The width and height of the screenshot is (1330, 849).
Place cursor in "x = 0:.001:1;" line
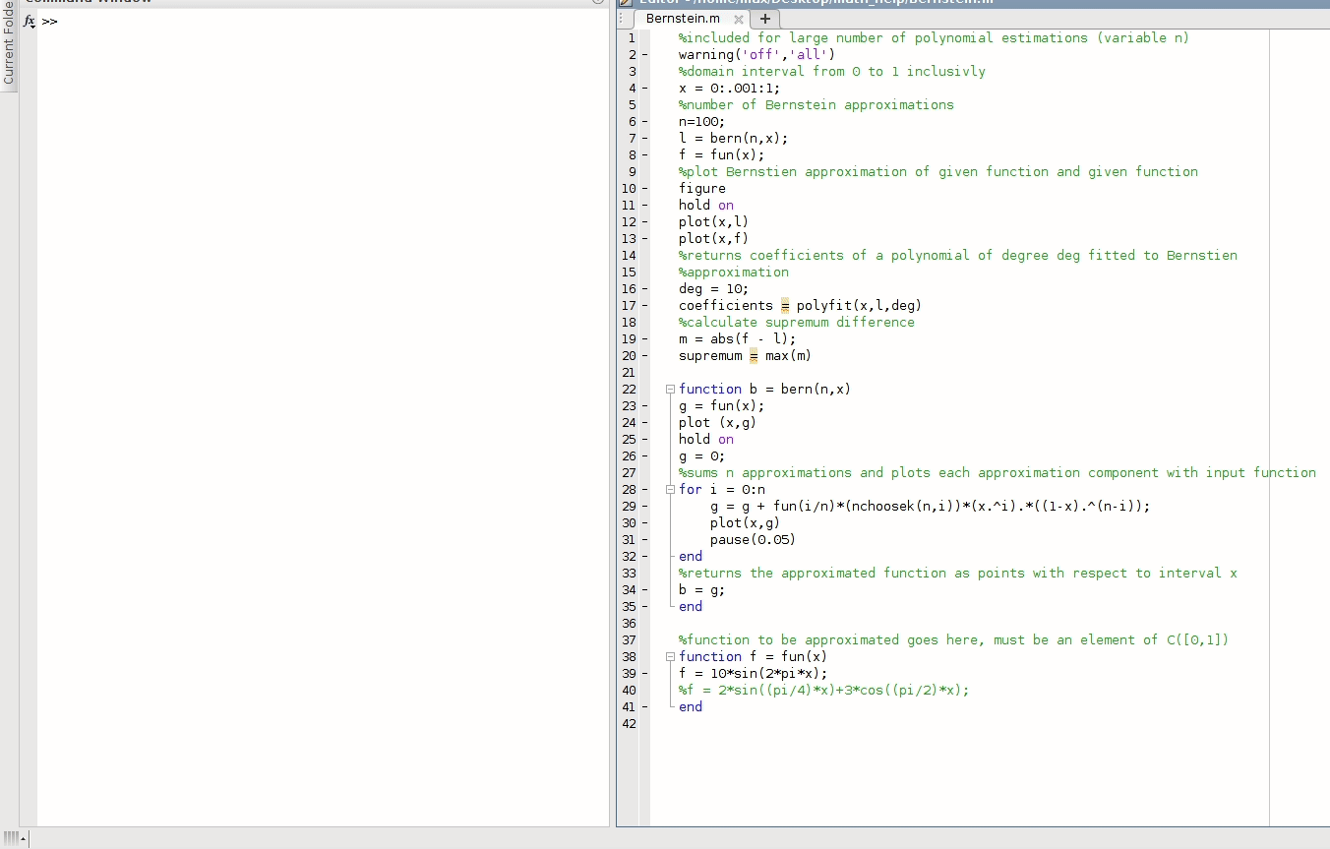[729, 88]
